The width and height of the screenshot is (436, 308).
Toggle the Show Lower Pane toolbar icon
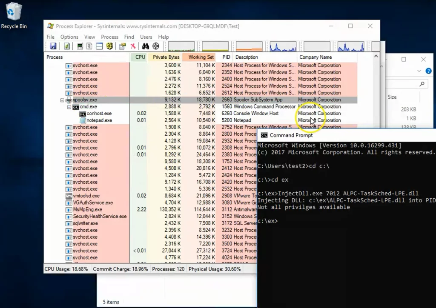click(99, 46)
